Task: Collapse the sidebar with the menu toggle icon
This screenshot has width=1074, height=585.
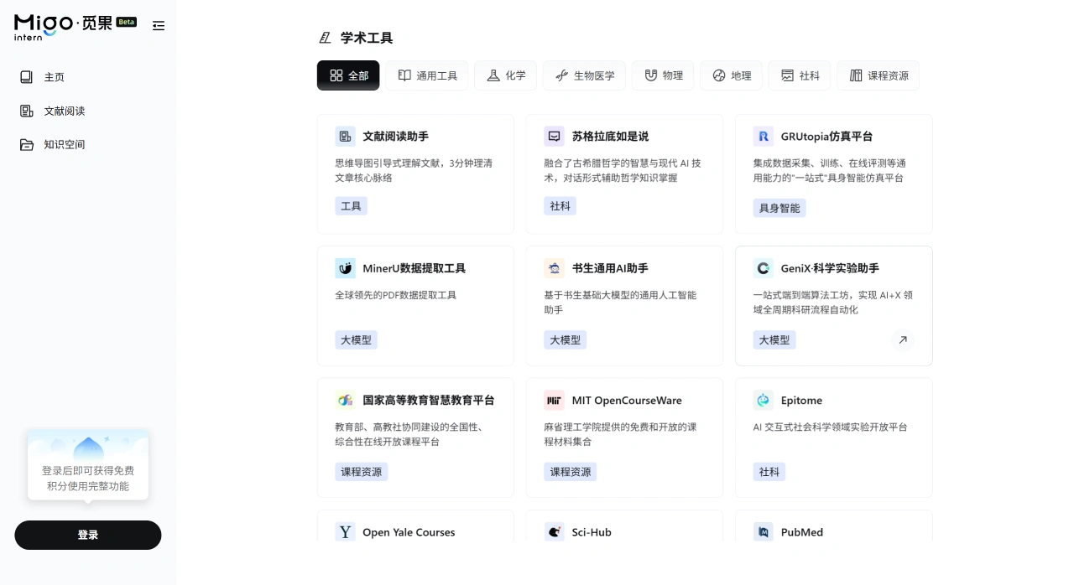Action: tap(159, 26)
